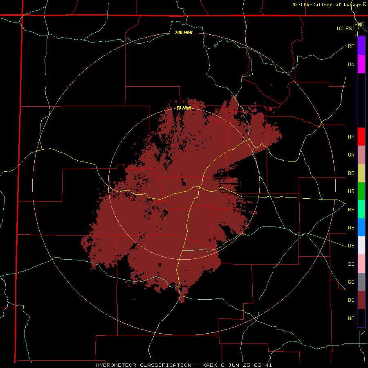The width and height of the screenshot is (368, 368).
Task: Click the RF purple legend swatch
Action: (x=361, y=46)
